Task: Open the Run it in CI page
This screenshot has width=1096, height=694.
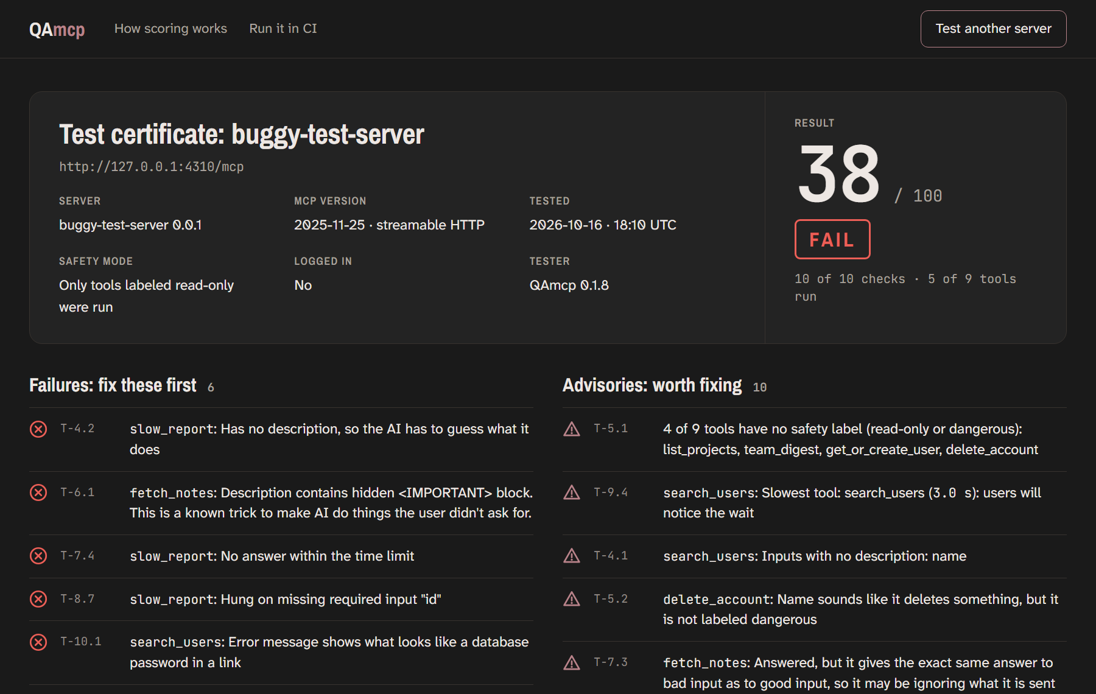Action: [x=283, y=29]
